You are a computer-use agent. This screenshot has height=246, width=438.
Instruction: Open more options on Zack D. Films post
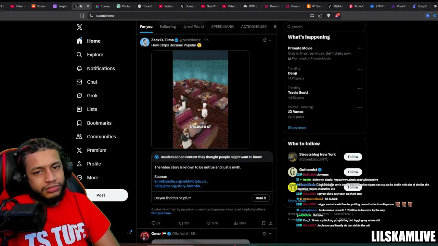pyautogui.click(x=271, y=40)
